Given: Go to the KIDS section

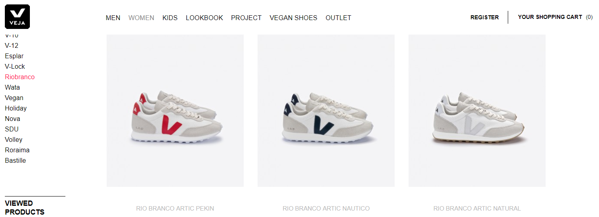Looking at the screenshot, I should (170, 18).
